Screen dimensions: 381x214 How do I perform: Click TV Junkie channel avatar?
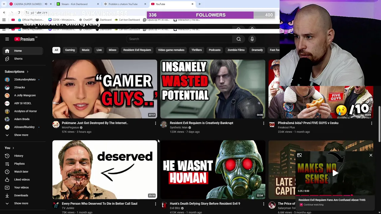coord(56,205)
